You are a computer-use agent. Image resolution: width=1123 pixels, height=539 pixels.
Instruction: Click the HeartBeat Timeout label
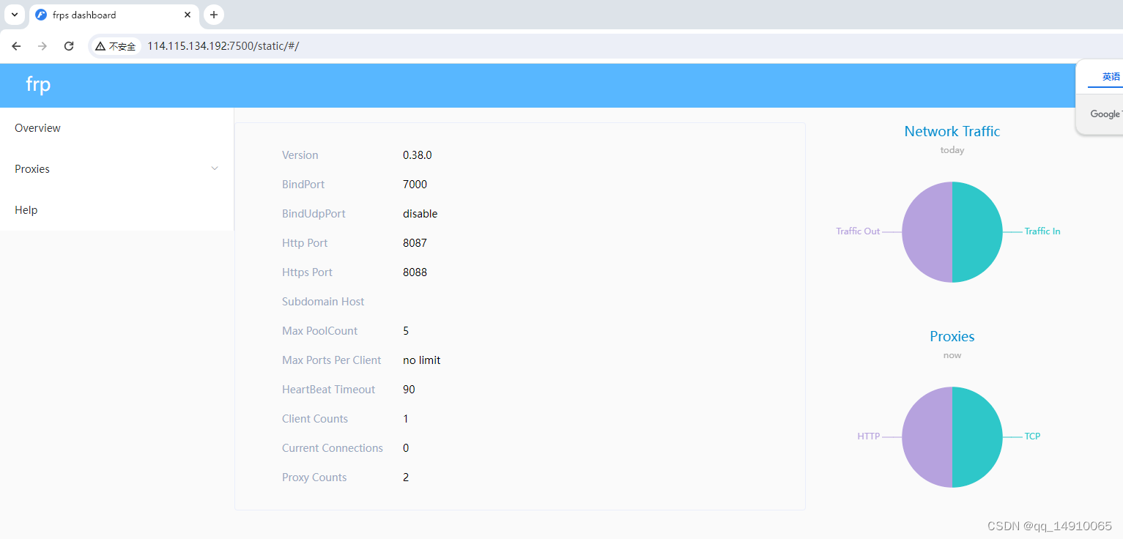pos(328,390)
